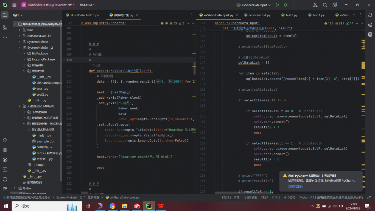Switch to randomText.py tab
Viewport: 375px width, 211px height.
pos(257,15)
